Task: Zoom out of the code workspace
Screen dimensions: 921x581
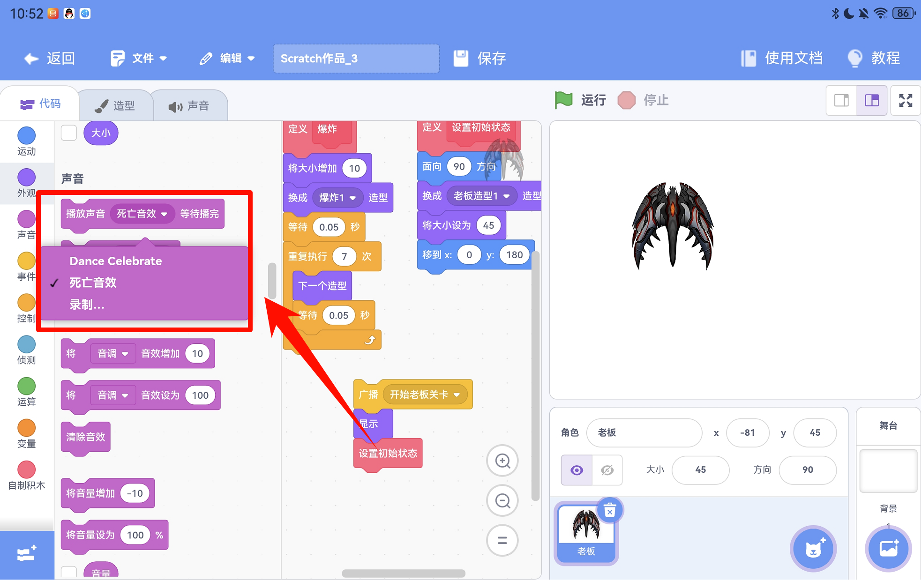Action: click(502, 501)
